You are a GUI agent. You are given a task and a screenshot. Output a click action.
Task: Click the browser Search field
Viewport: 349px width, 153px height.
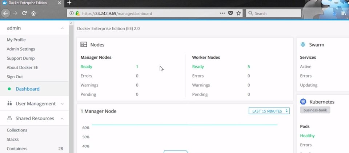point(273,13)
